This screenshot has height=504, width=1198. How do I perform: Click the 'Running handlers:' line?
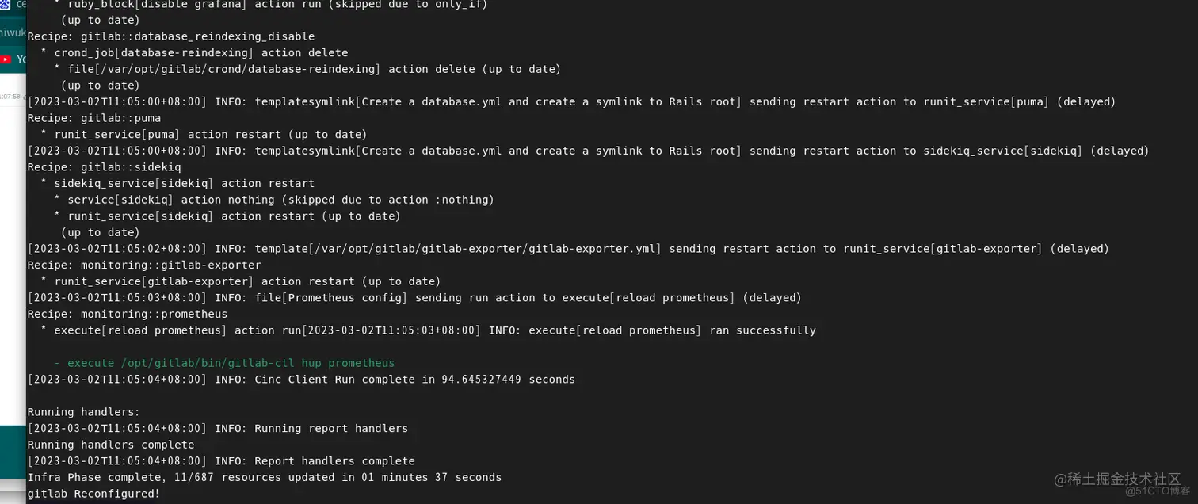pyautogui.click(x=84, y=412)
